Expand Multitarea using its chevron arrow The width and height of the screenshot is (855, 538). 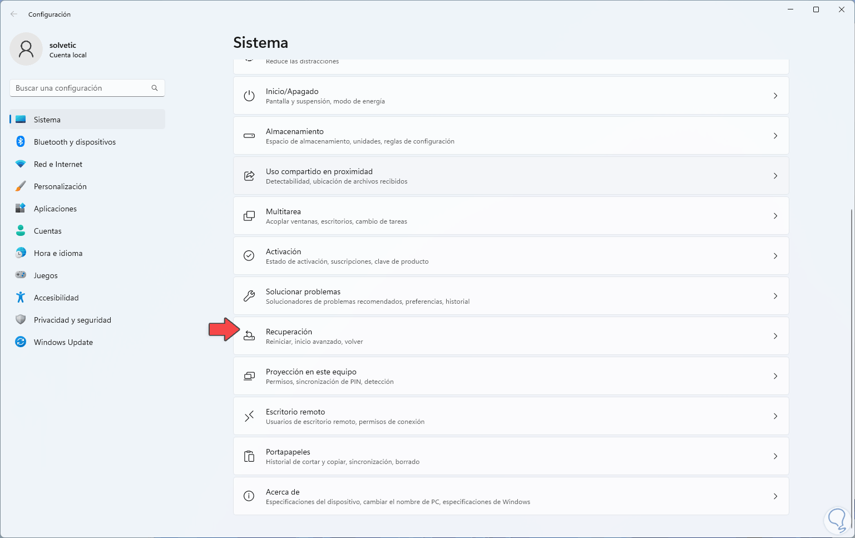pyautogui.click(x=775, y=216)
